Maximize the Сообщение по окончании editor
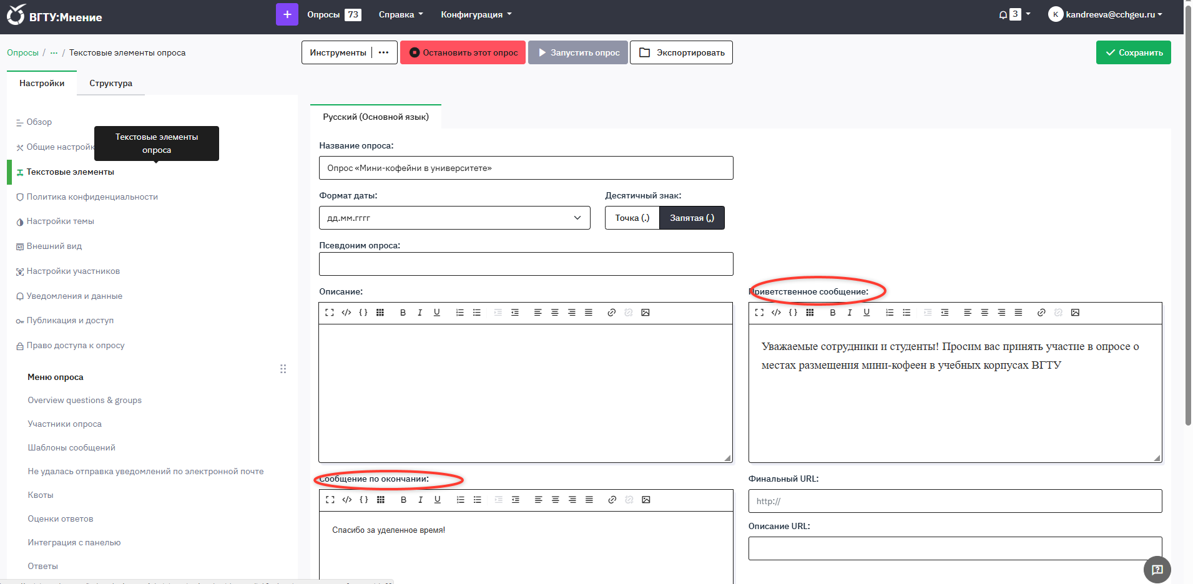The image size is (1193, 584). (x=330, y=500)
